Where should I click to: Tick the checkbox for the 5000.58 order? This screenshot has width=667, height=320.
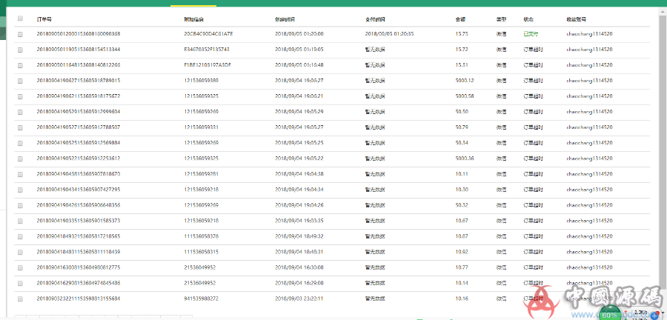point(20,96)
